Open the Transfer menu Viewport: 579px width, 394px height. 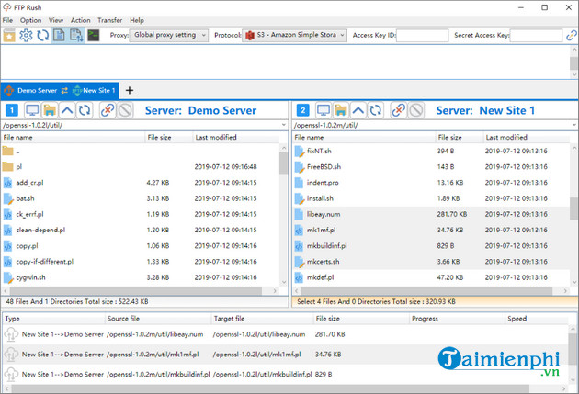109,19
